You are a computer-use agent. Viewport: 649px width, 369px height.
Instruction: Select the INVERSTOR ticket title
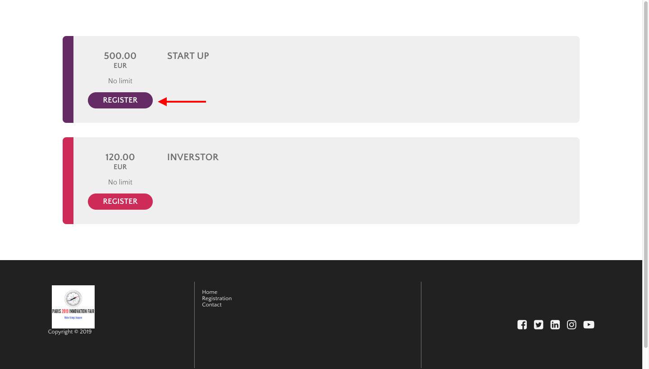(193, 157)
